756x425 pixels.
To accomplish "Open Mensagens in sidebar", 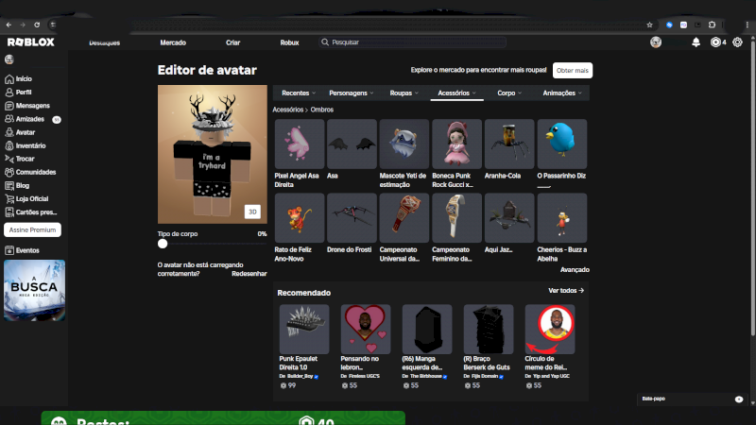I will click(x=27, y=106).
